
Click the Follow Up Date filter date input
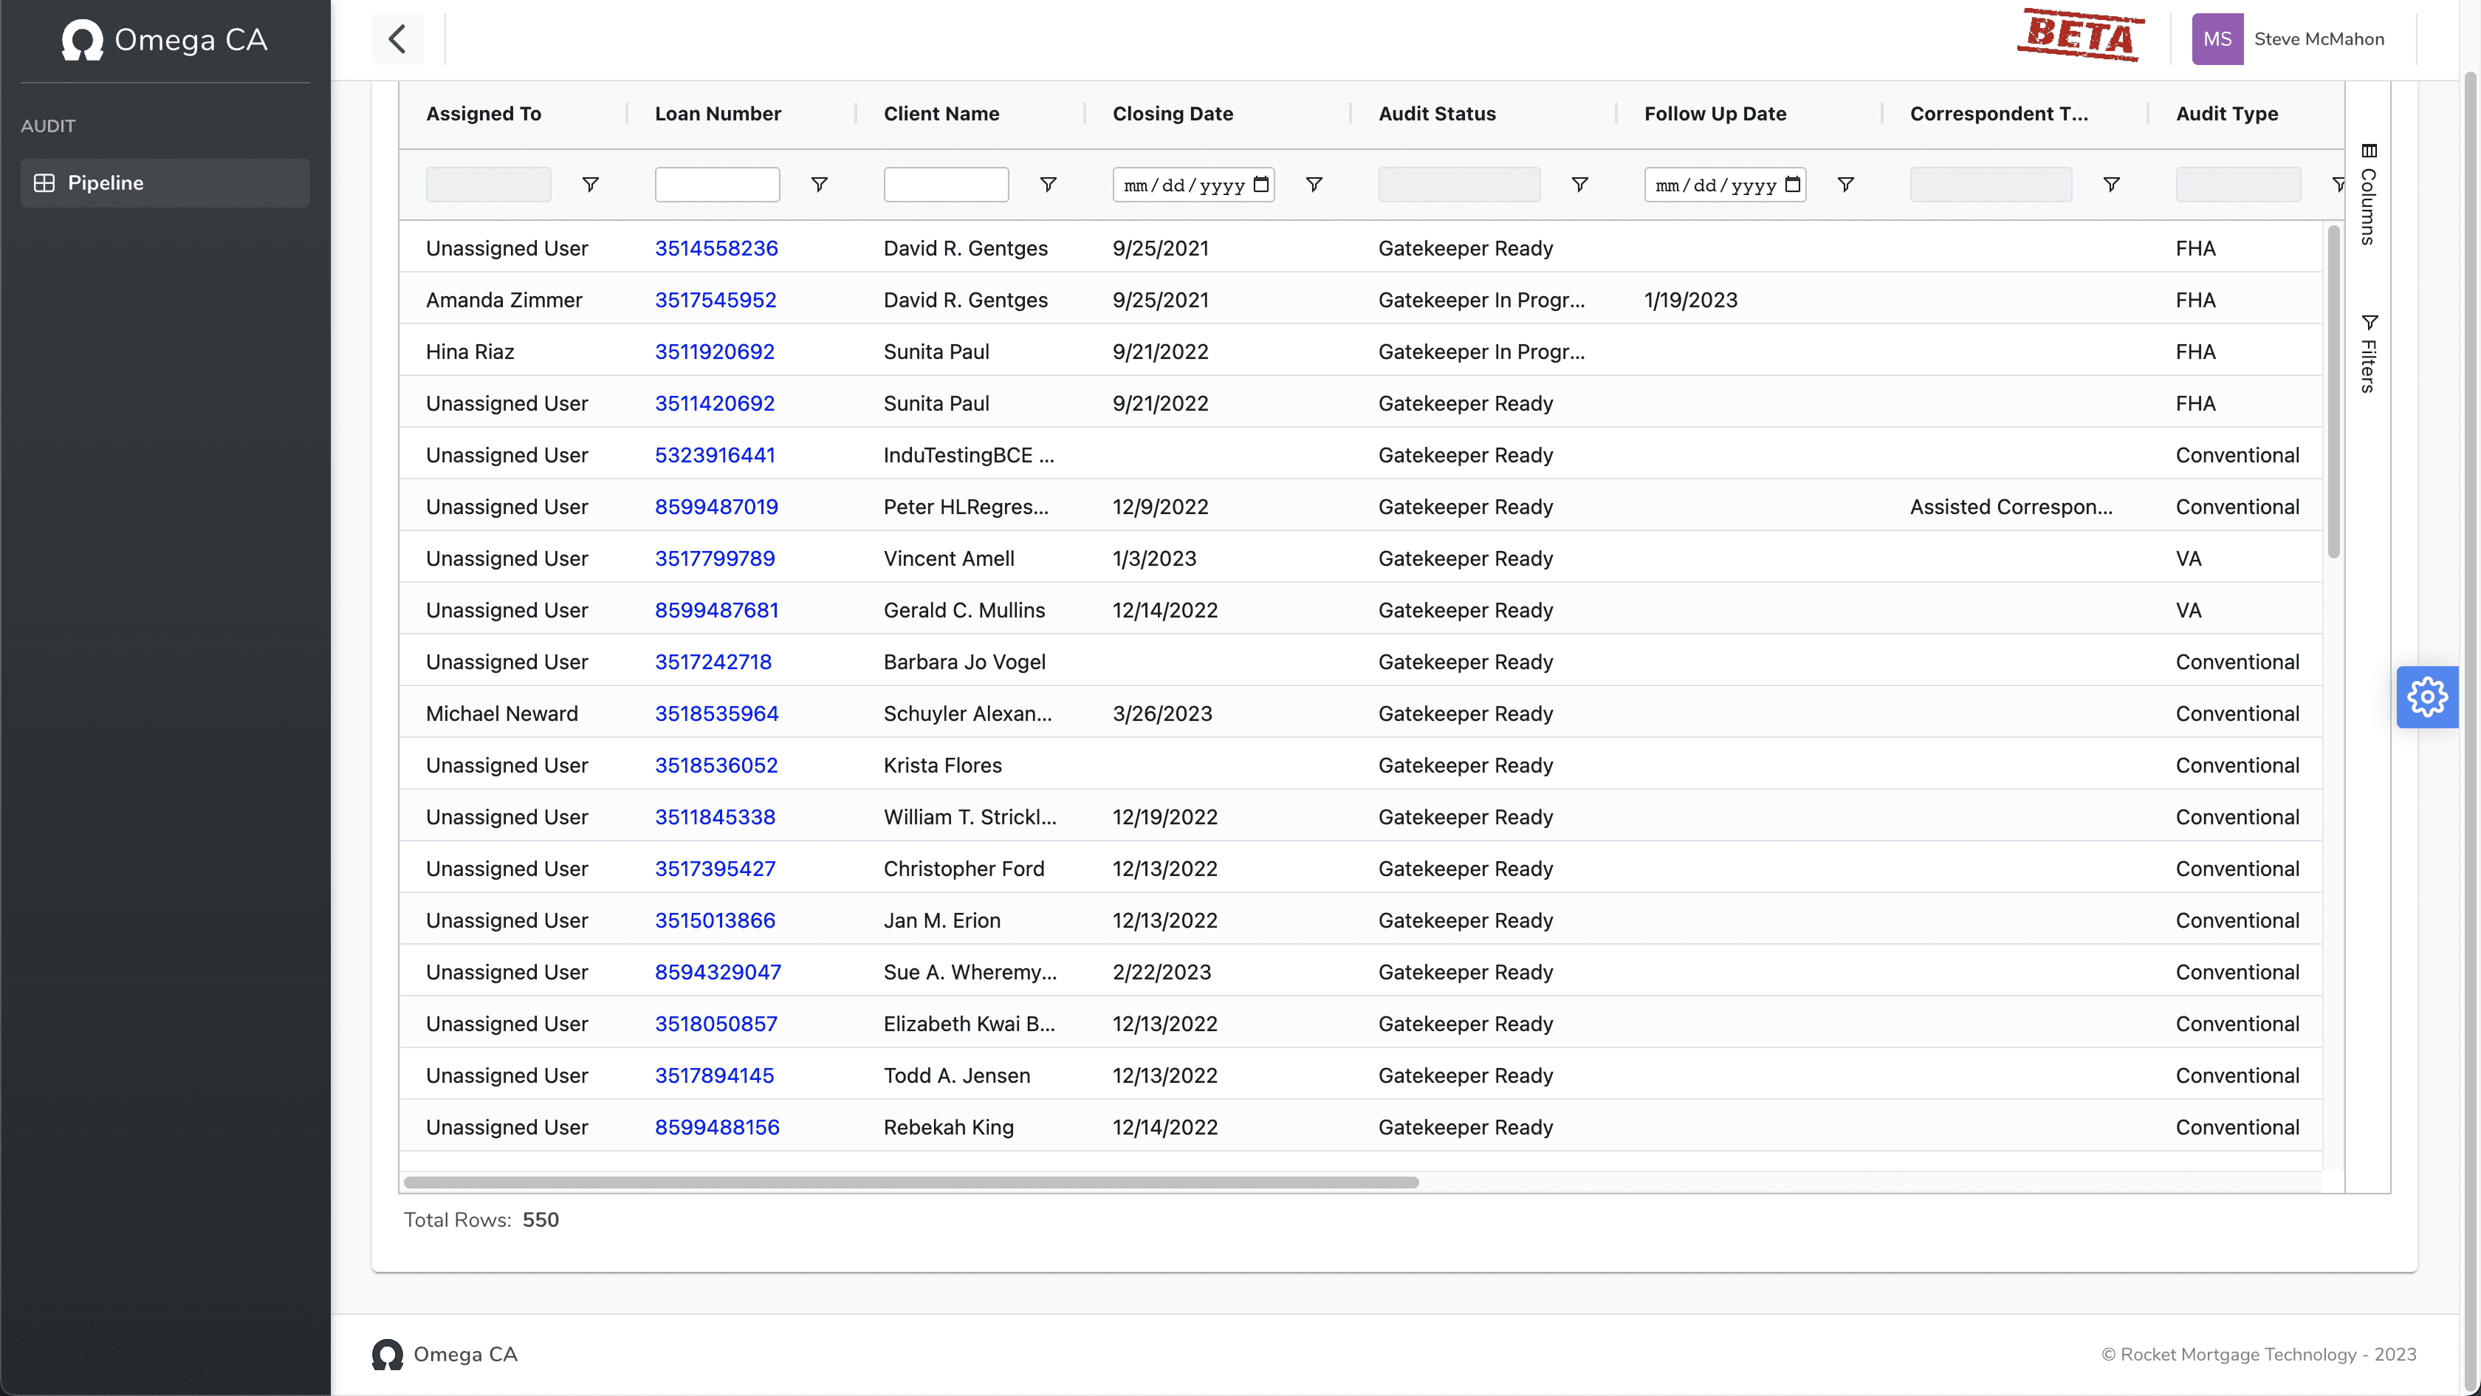tap(1725, 184)
